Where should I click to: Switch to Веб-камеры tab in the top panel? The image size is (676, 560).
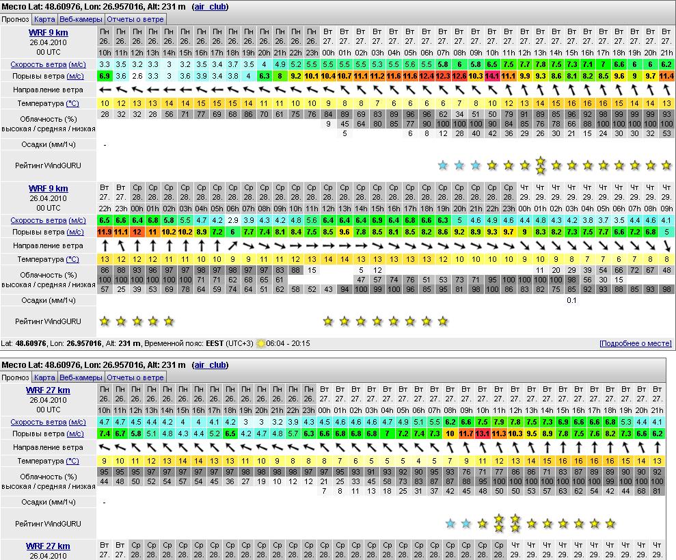pos(81,19)
